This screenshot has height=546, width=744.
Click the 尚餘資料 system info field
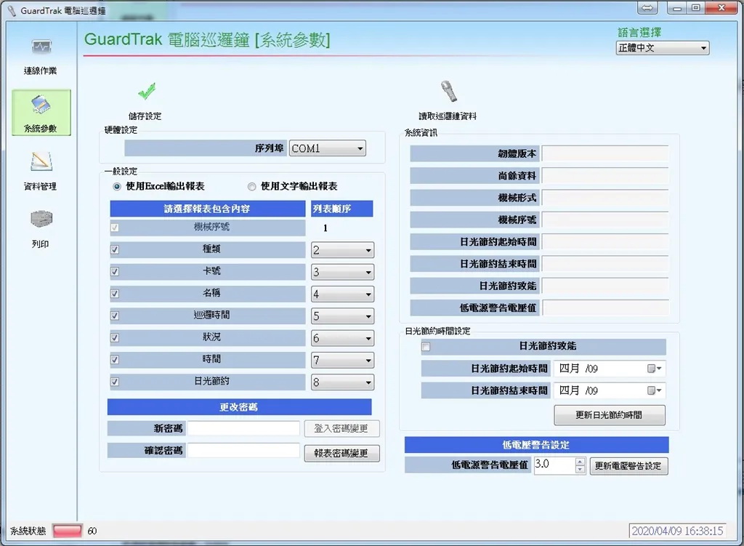click(605, 176)
